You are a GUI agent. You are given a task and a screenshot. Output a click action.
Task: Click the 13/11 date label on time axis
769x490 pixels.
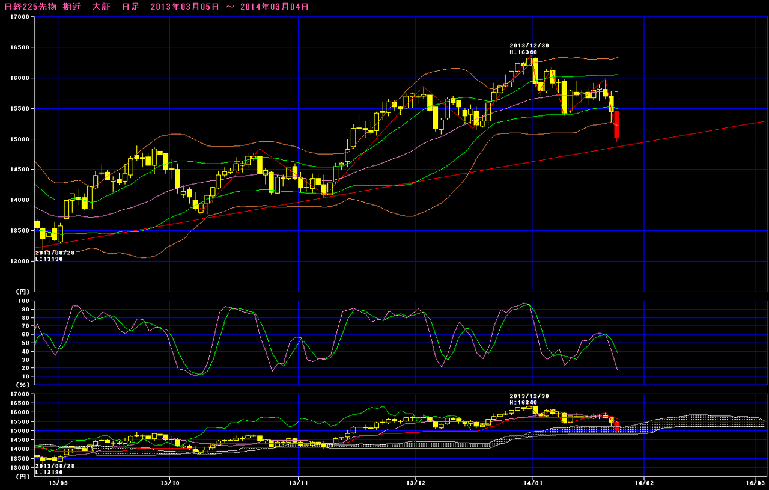299,482
